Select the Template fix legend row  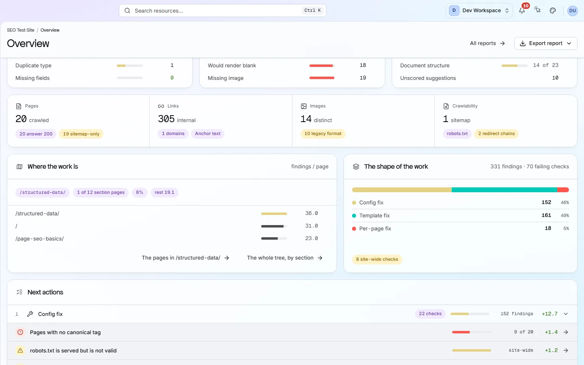tap(460, 216)
